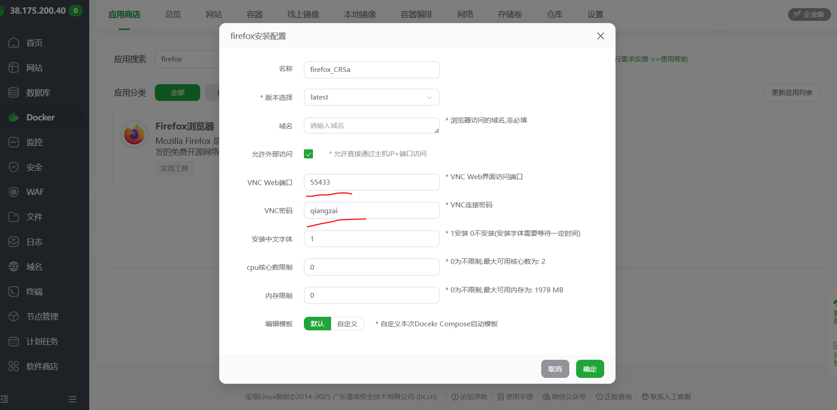Uncheck the allow external access checkbox
Viewport: 837px width, 410px height.
tap(308, 154)
